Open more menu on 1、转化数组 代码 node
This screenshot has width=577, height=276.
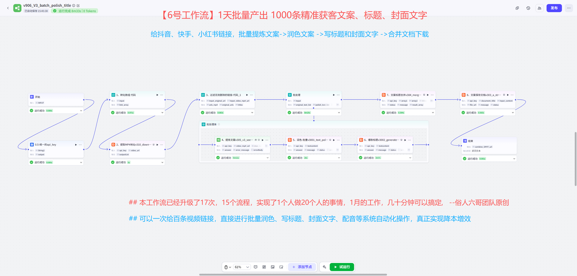161,95
